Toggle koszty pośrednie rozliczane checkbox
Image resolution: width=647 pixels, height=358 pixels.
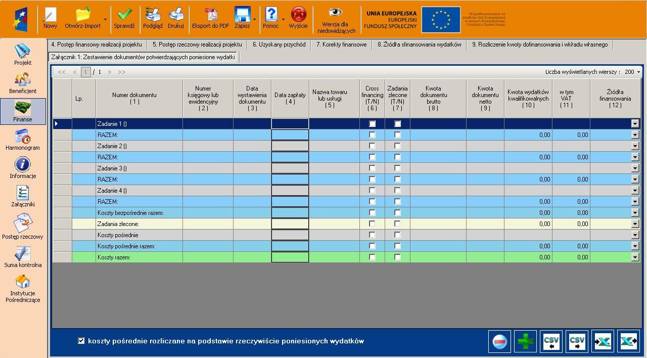tap(81, 341)
